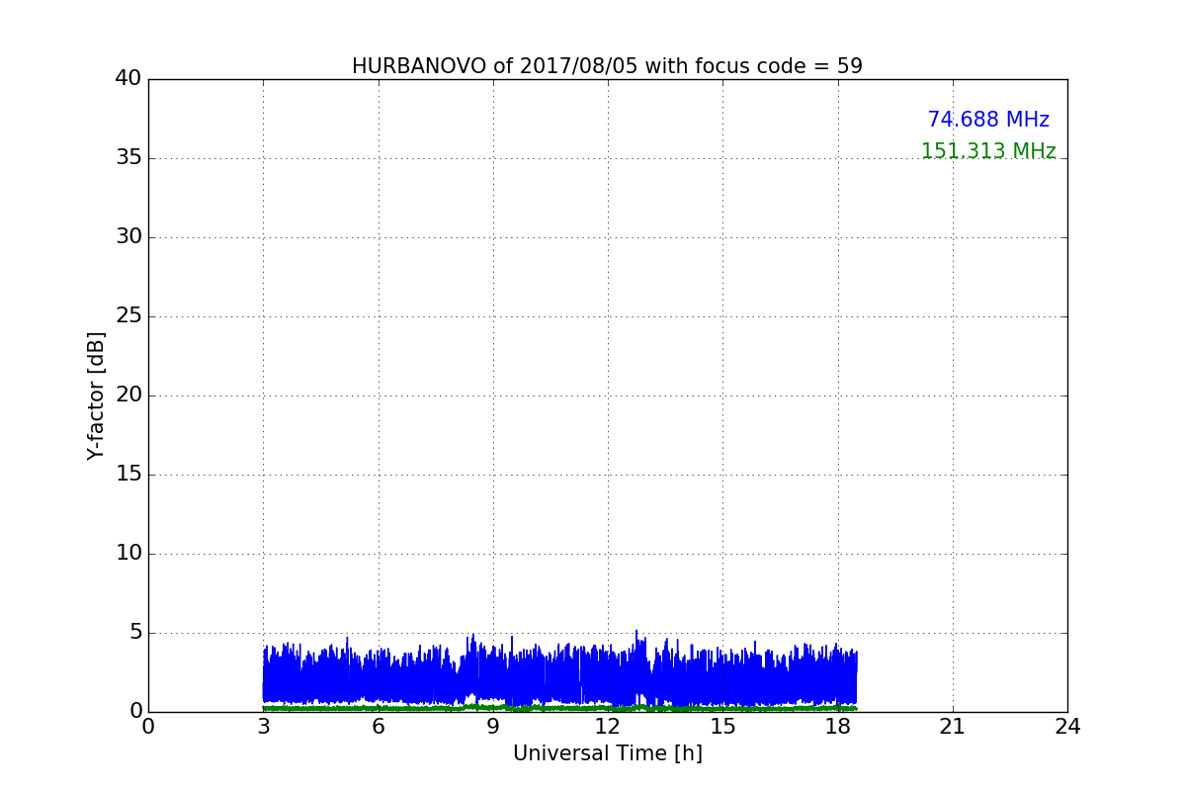The image size is (1186, 791).
Task: Click y-axis tick label 25
Action: pyautogui.click(x=128, y=316)
